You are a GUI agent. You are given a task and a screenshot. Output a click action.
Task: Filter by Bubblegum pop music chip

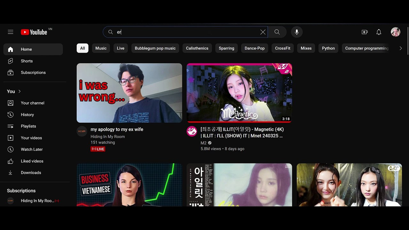[x=155, y=48]
